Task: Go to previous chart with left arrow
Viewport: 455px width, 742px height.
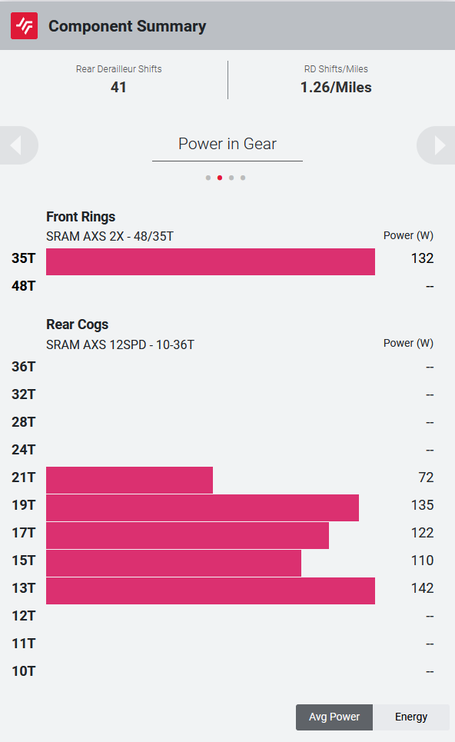Action: 18,145
